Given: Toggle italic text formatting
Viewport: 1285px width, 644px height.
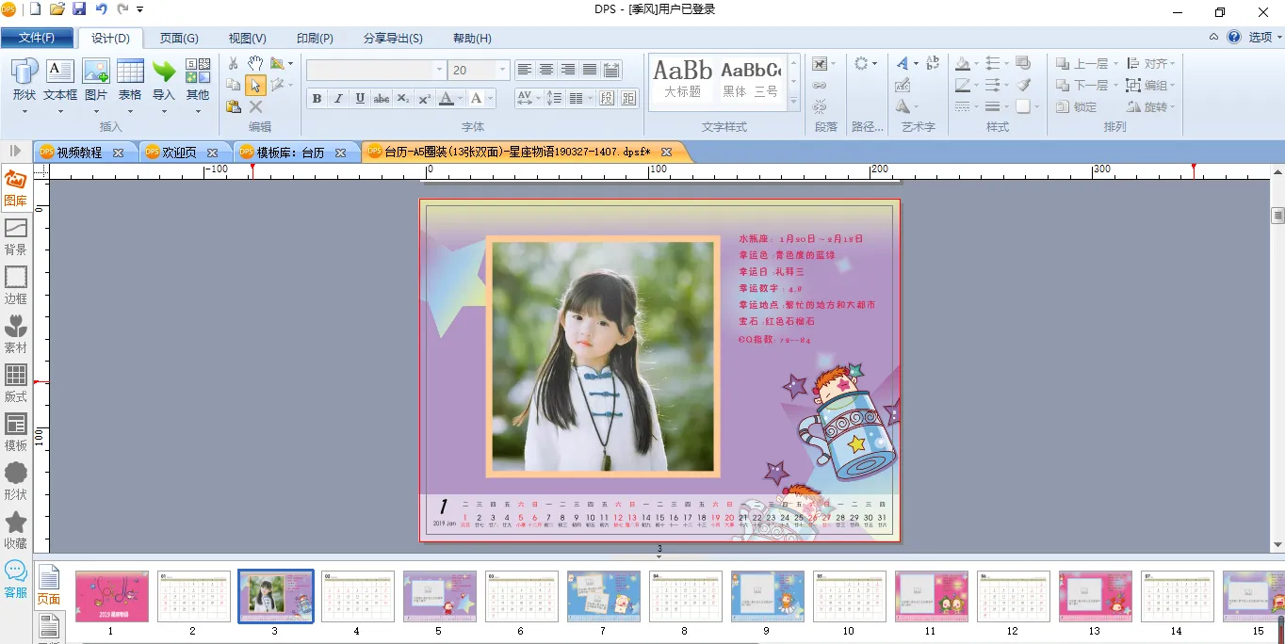Looking at the screenshot, I should (x=338, y=99).
